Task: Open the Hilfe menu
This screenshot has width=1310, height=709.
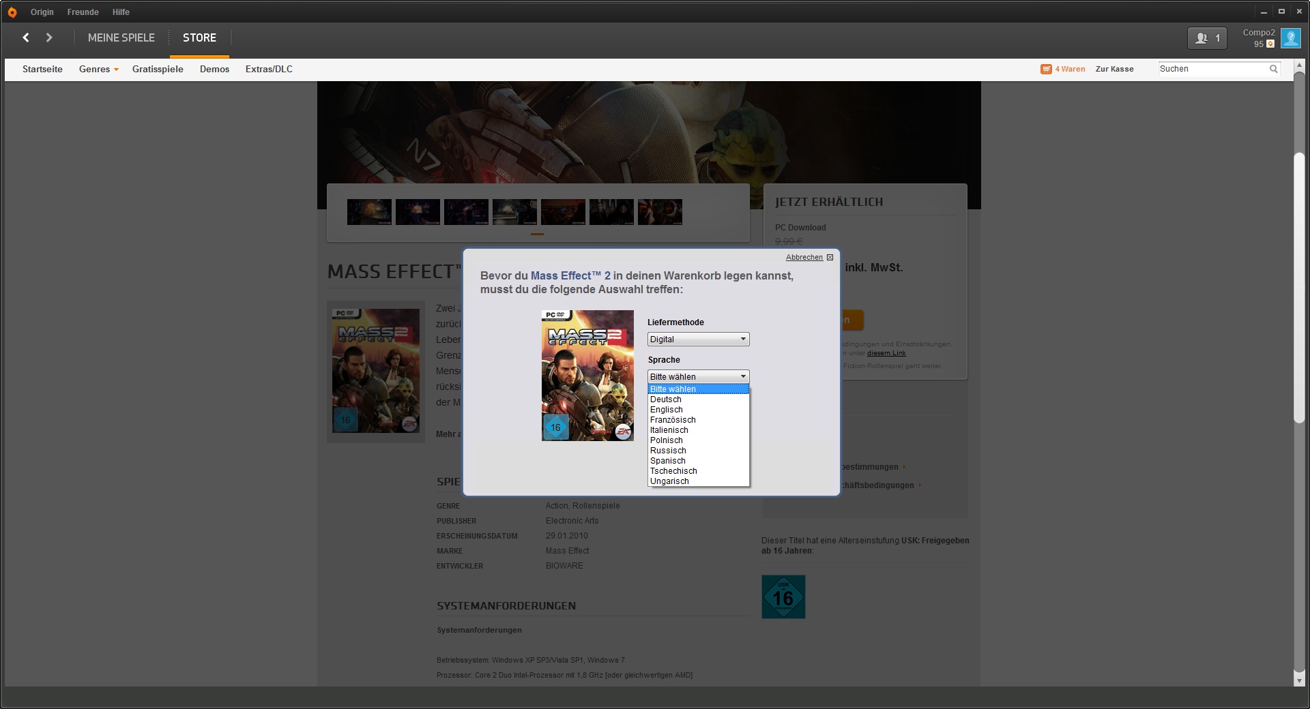Action: tap(121, 12)
